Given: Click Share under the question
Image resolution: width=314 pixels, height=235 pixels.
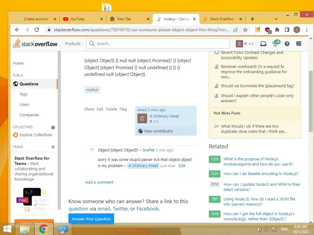Looking at the screenshot, I should coord(89,109).
